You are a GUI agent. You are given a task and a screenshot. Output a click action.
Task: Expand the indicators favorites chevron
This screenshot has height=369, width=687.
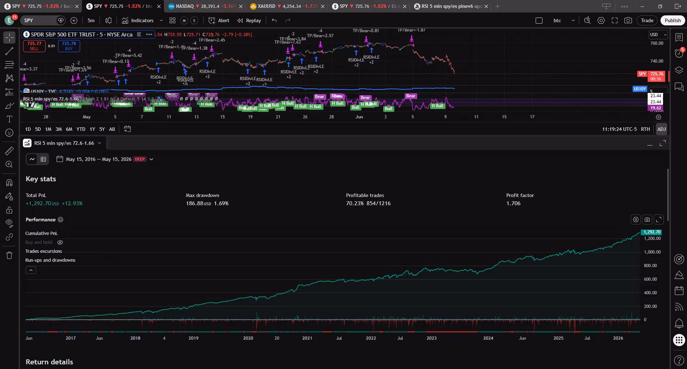pos(161,20)
